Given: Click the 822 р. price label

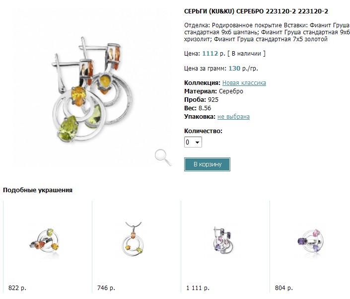Looking at the screenshot, I should pyautogui.click(x=17, y=288).
